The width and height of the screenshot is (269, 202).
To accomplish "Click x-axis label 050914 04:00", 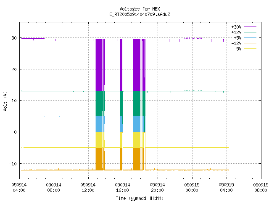I will (x=19, y=188).
